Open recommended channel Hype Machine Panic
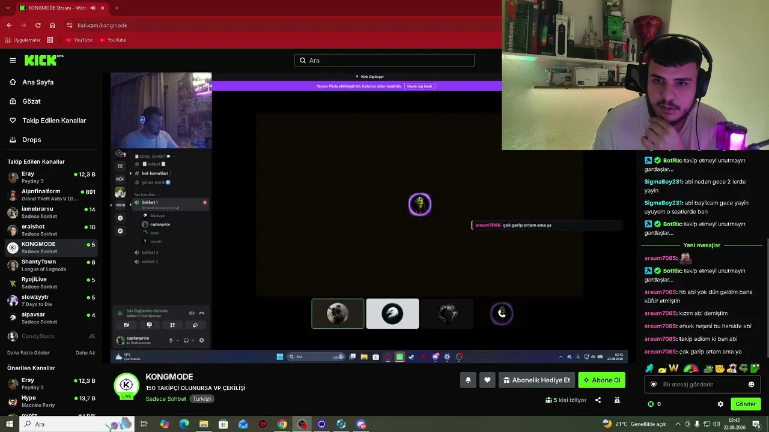This screenshot has width=769, height=432. coord(51,401)
